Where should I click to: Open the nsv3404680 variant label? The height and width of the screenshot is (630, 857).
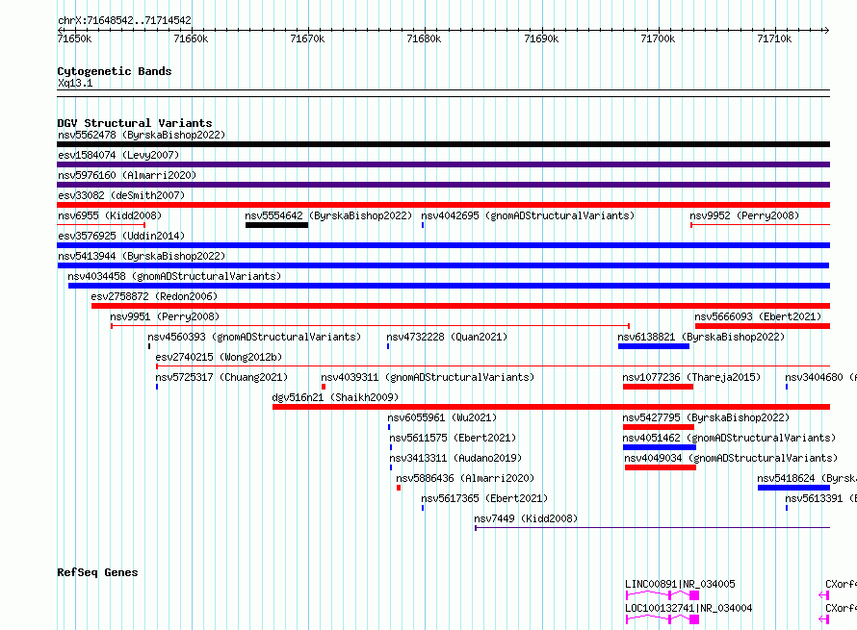pyautogui.click(x=820, y=377)
